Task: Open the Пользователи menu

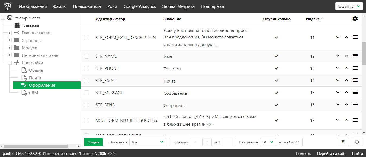Action: pyautogui.click(x=87, y=6)
